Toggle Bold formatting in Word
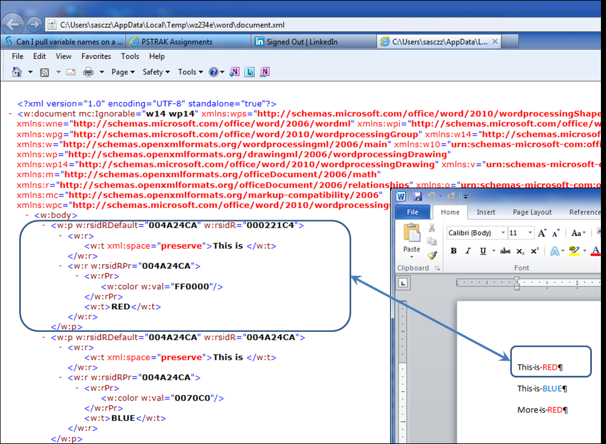This screenshot has width=606, height=444. point(453,251)
